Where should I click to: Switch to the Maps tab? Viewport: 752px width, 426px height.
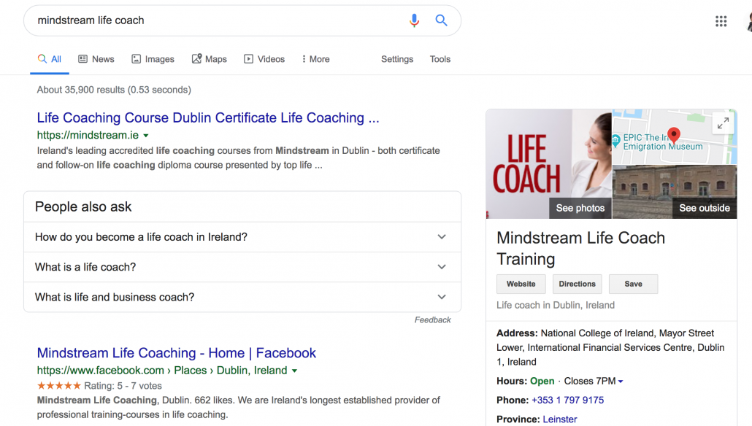(x=209, y=59)
